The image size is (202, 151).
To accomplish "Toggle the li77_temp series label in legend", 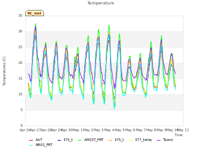I will (x=144, y=140).
